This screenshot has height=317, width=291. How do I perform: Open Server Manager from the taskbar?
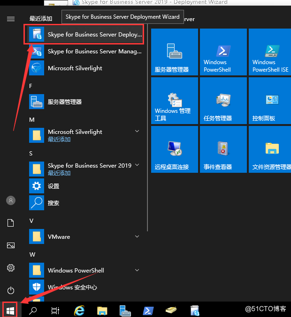125,311
